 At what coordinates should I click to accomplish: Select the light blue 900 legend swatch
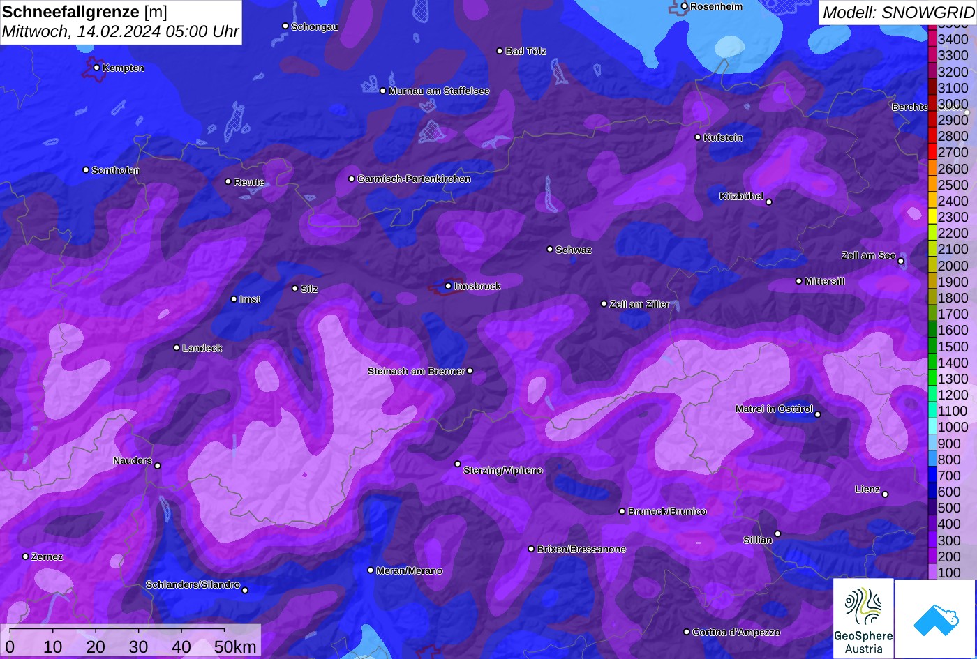[932, 444]
